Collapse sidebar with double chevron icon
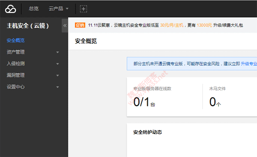This screenshot has height=157, width=257. point(65,26)
